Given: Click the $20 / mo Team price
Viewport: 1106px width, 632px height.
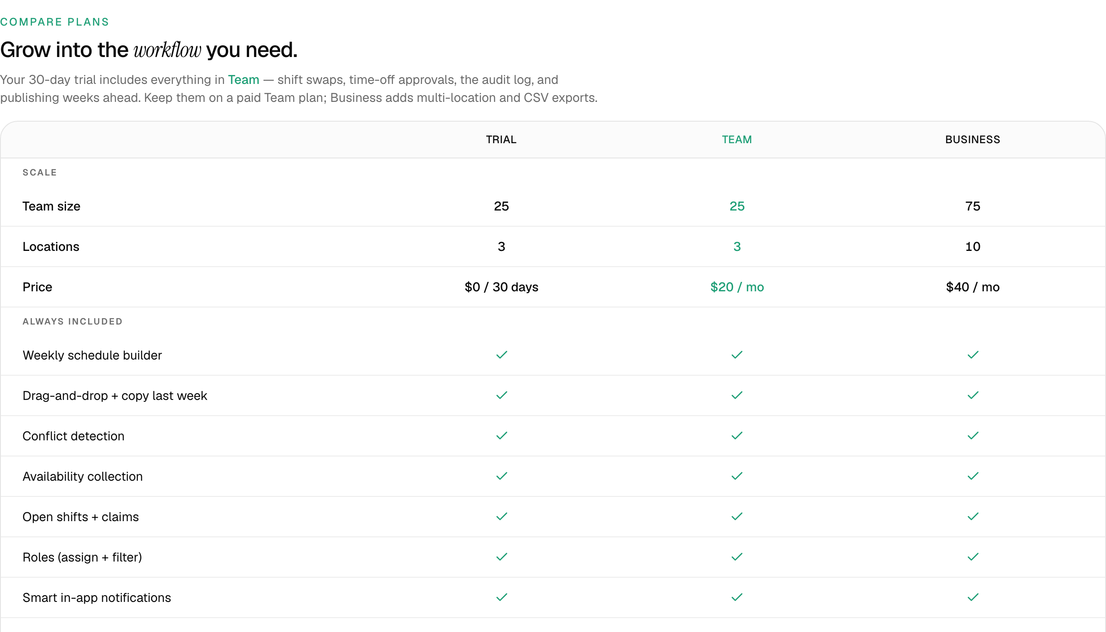Looking at the screenshot, I should [737, 287].
